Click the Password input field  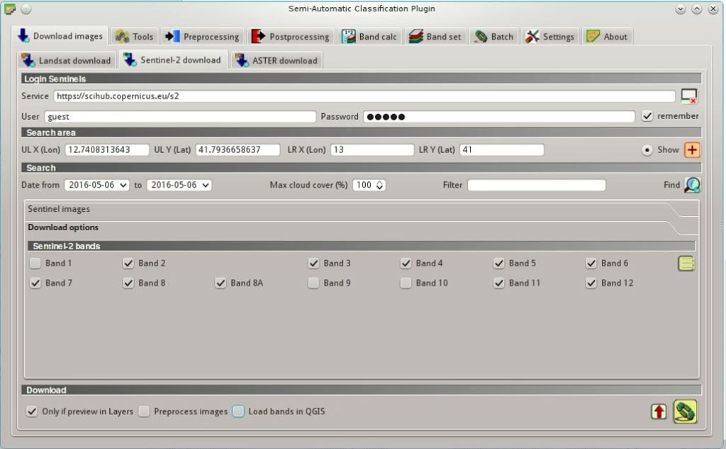(x=498, y=117)
